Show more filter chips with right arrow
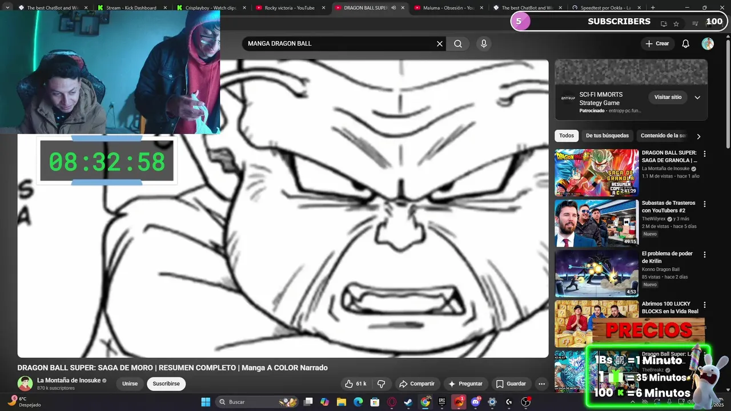The width and height of the screenshot is (731, 411). (x=698, y=136)
